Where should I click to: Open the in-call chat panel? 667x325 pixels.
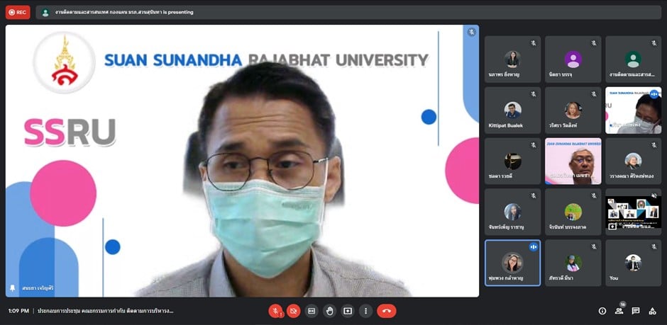(636, 311)
